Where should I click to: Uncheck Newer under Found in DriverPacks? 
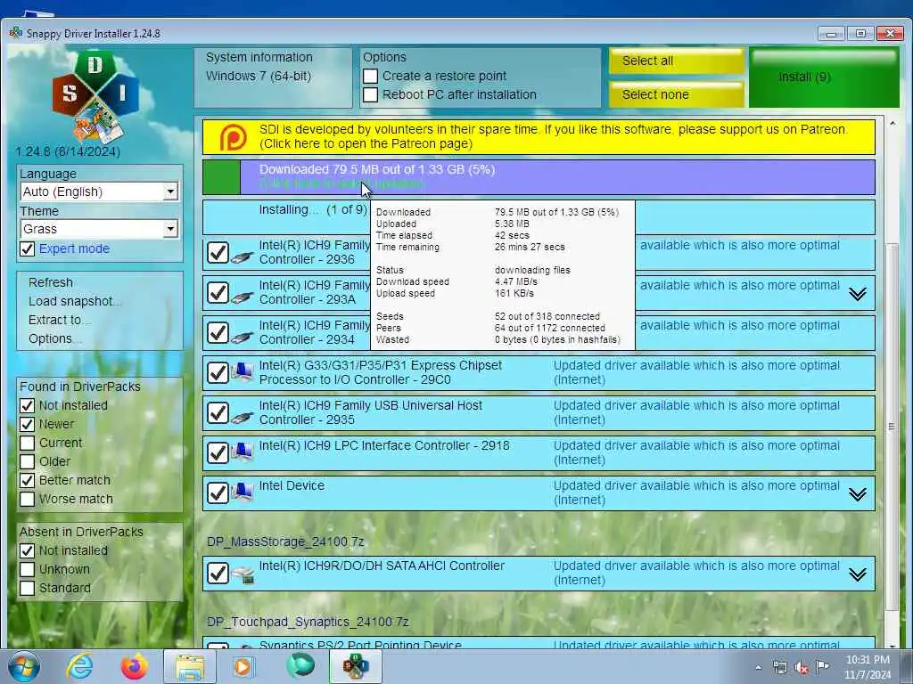point(28,424)
